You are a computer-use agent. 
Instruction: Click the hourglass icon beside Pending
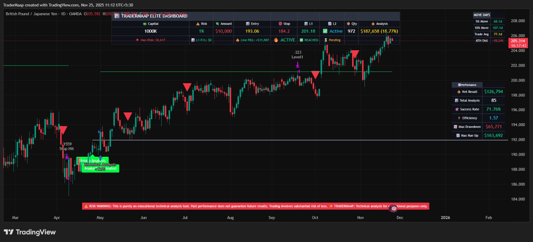click(x=326, y=40)
